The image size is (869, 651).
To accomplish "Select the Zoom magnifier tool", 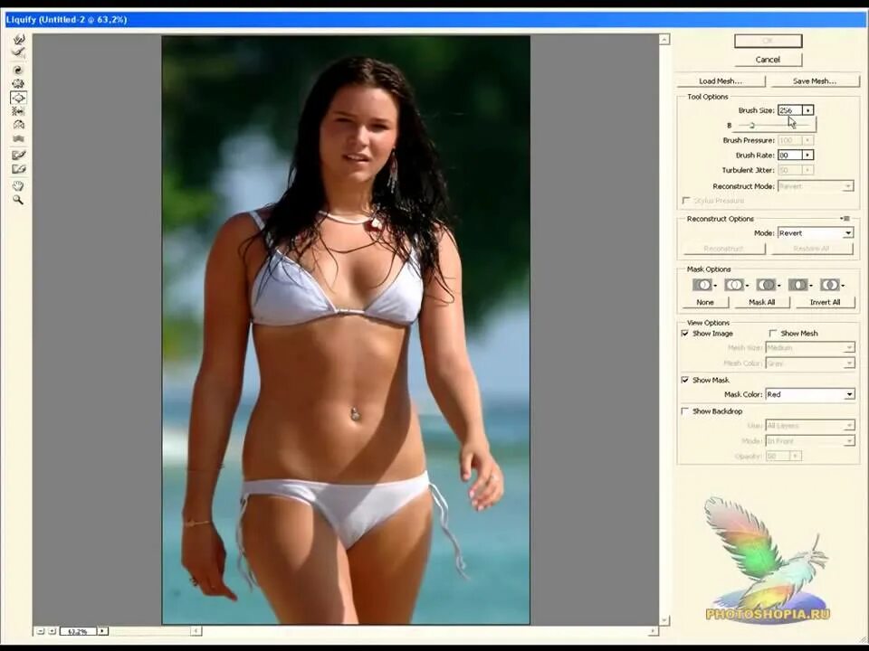I will pos(18,200).
